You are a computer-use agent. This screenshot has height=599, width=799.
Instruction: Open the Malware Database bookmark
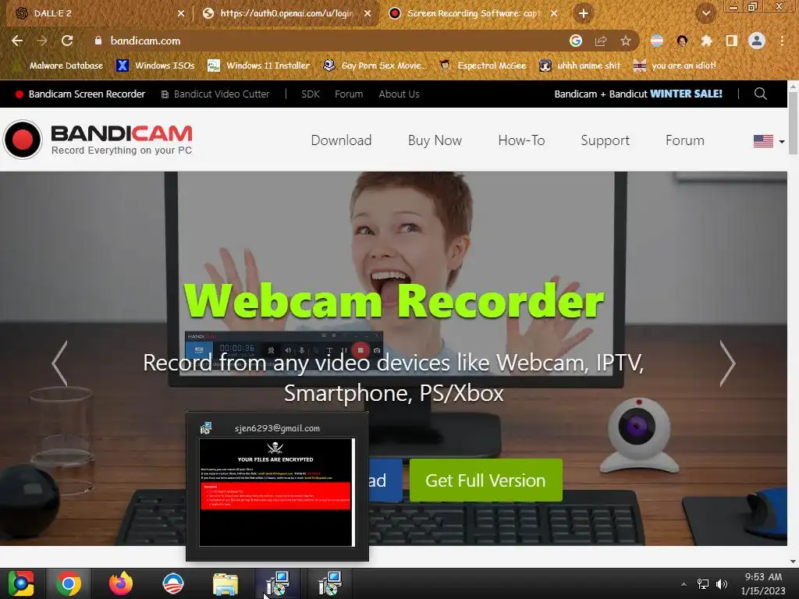[58, 66]
